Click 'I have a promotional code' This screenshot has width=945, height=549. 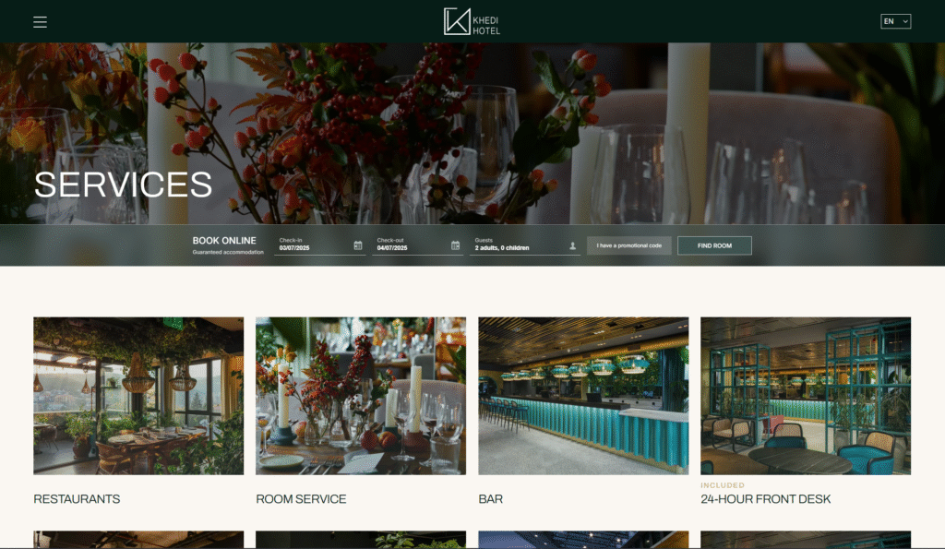click(x=629, y=245)
